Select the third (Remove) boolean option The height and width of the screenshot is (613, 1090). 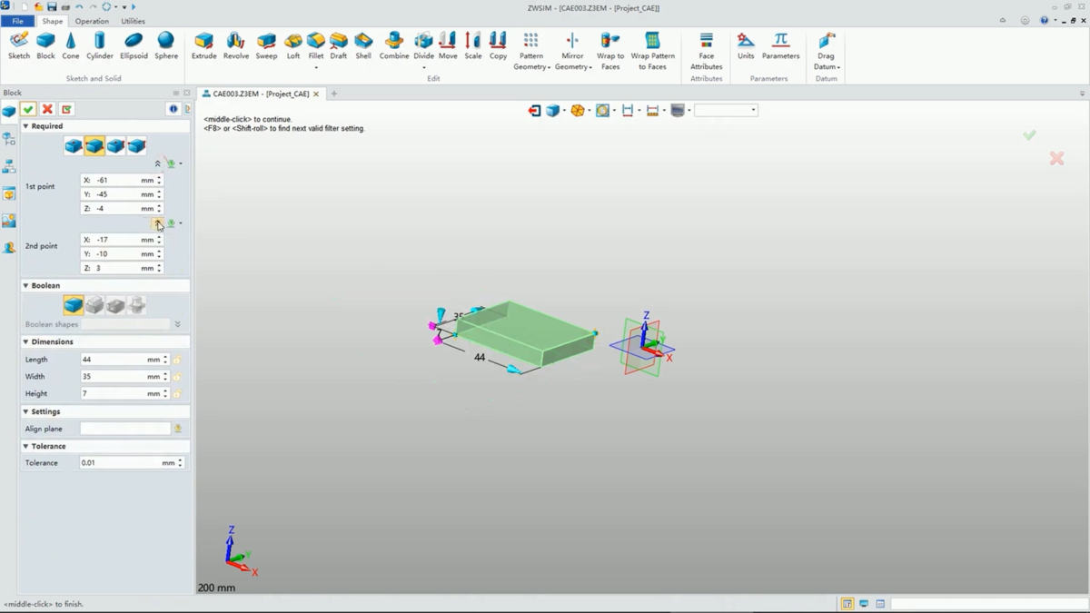coord(115,305)
